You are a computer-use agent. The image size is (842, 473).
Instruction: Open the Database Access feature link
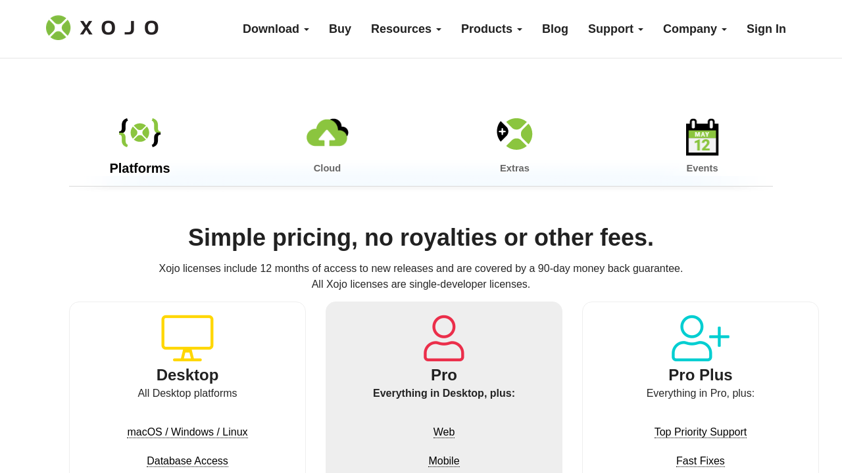[x=187, y=461]
